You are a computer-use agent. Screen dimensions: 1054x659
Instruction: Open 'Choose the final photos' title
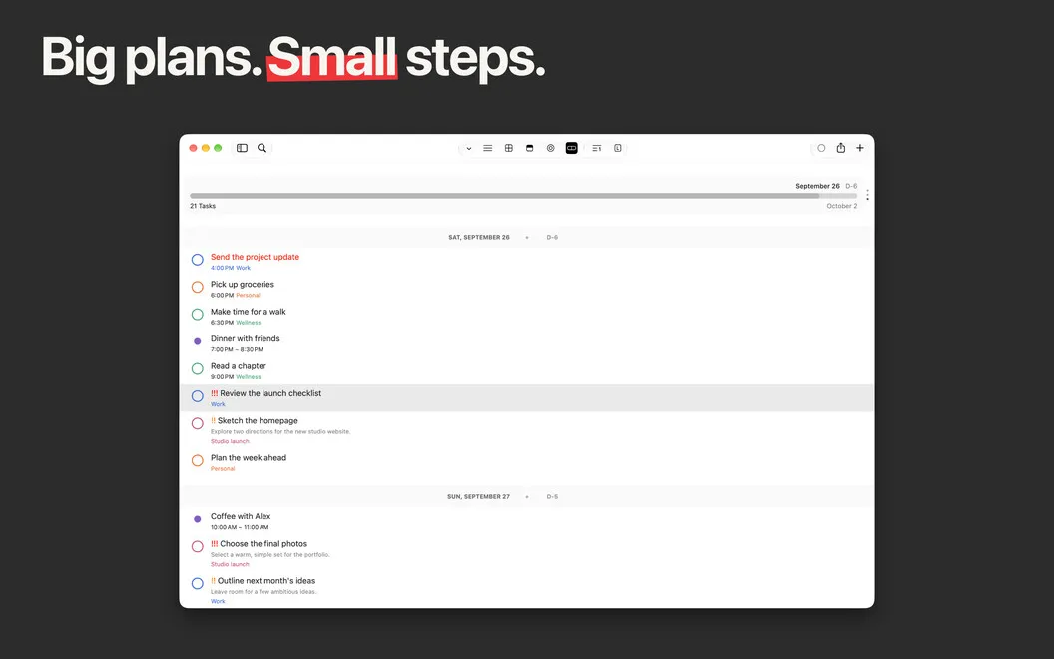pos(263,544)
